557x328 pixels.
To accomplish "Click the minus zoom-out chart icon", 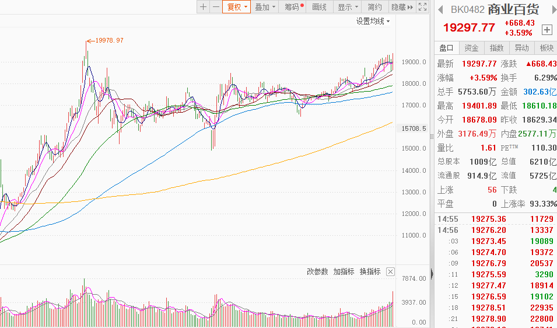I will click(216, 7).
